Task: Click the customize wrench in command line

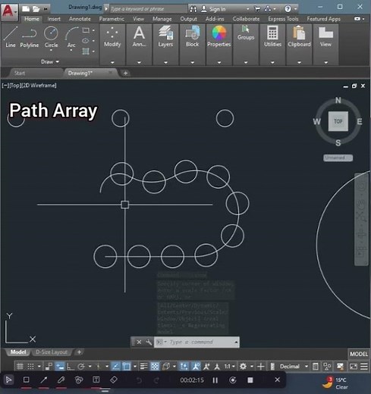Action: (149, 342)
